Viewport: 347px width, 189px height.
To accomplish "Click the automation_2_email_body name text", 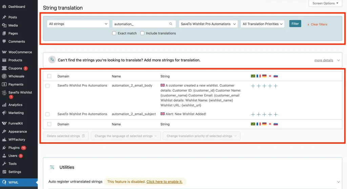I will pyautogui.click(x=132, y=86).
